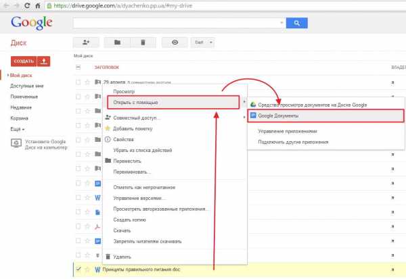
Task: Click the folder icon of 29 апреля row
Action: click(x=97, y=82)
